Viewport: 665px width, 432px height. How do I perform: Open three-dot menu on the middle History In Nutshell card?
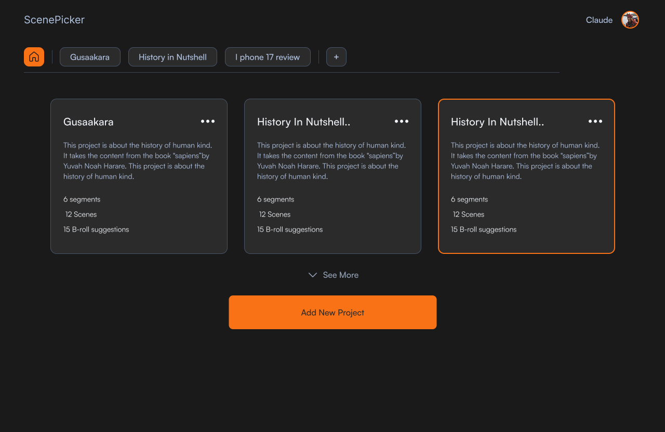pos(402,122)
